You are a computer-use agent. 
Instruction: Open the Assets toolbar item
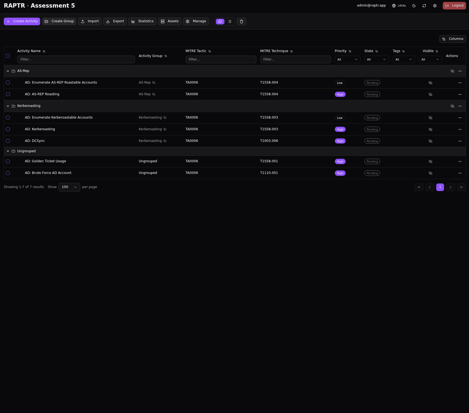pyautogui.click(x=169, y=21)
